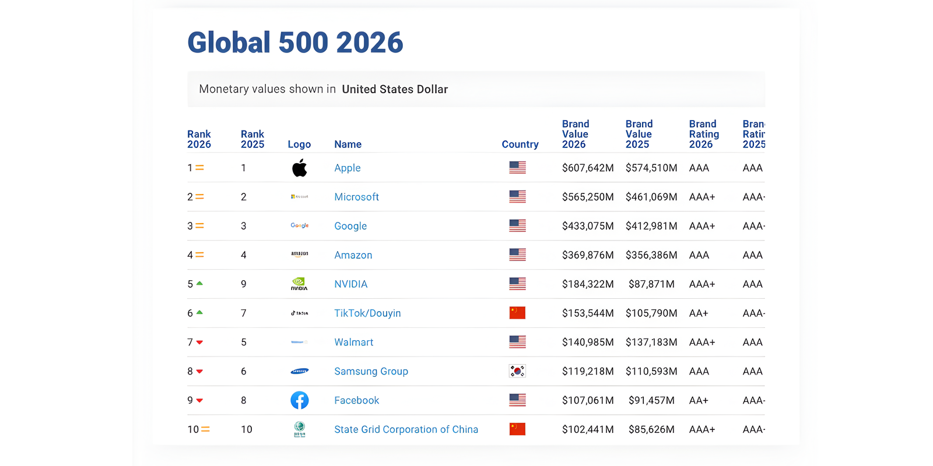Open the Amazon brand link
933x466 pixels.
tap(353, 255)
